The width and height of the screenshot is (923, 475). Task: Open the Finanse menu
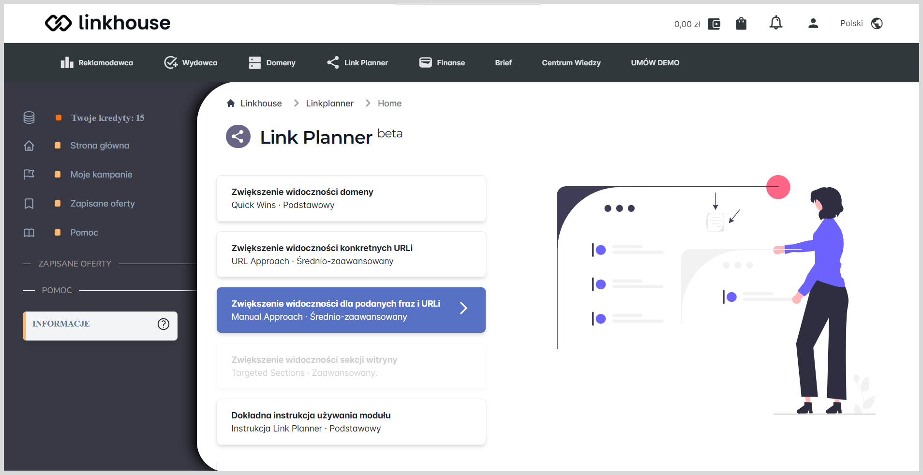pos(442,62)
